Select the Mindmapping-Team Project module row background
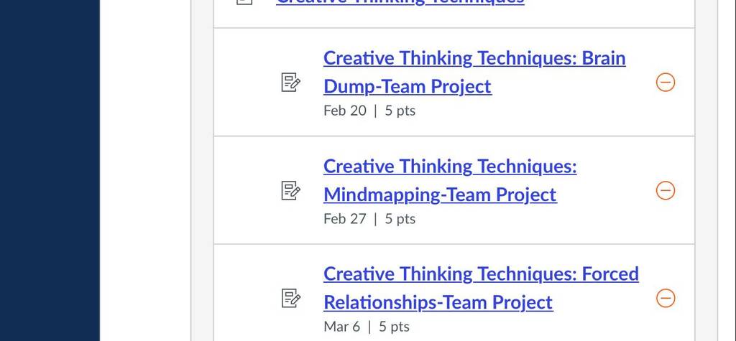This screenshot has width=736, height=341. (x=454, y=190)
